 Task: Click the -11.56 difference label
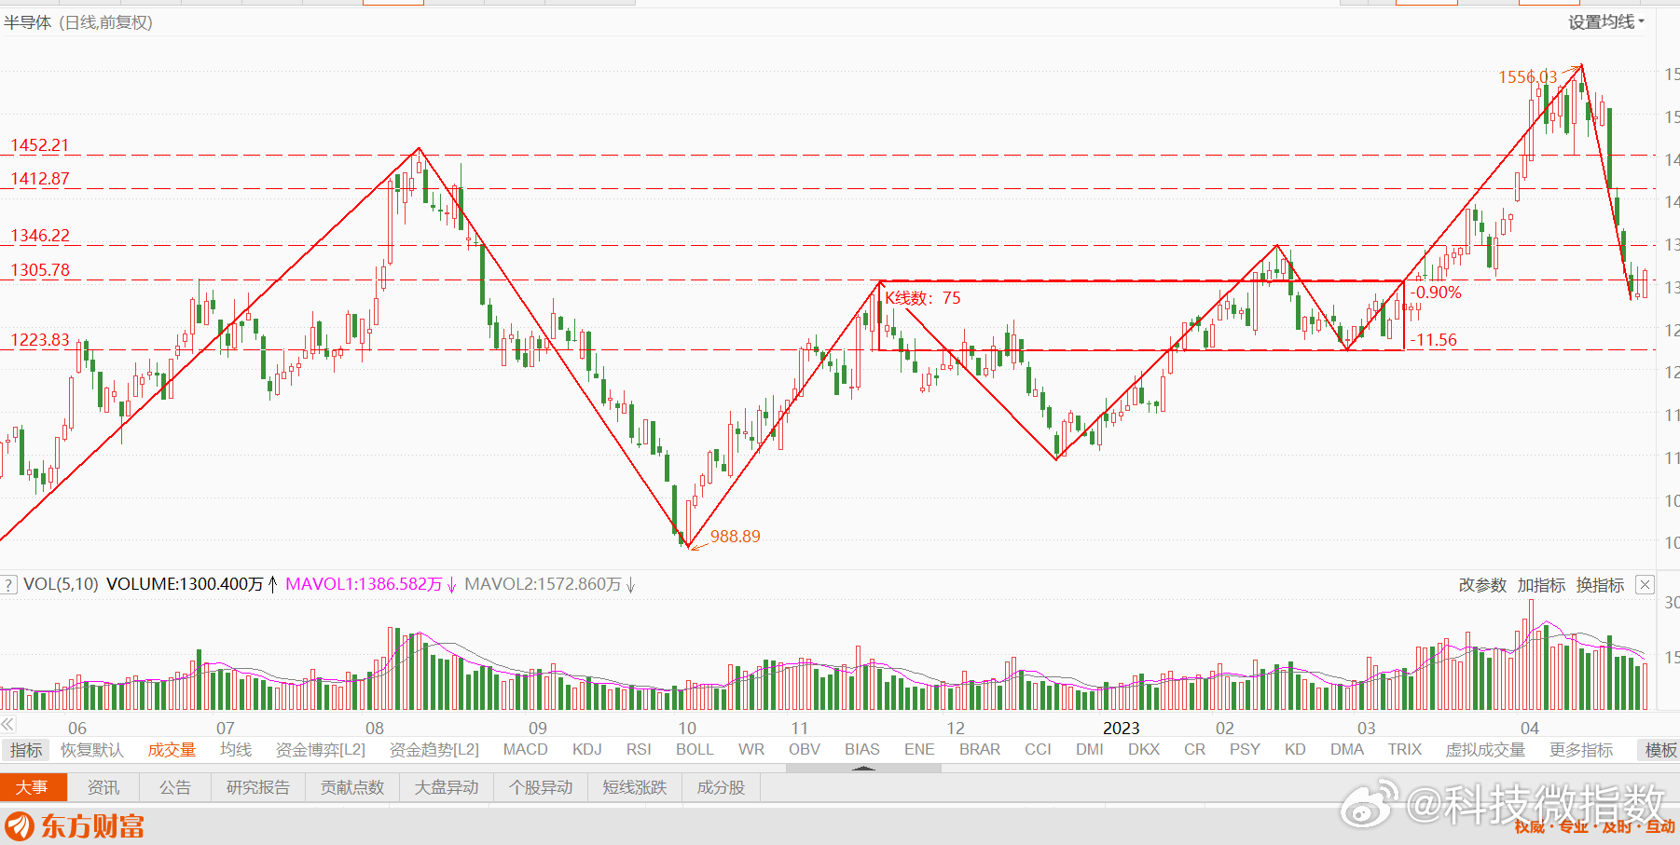(x=1434, y=340)
